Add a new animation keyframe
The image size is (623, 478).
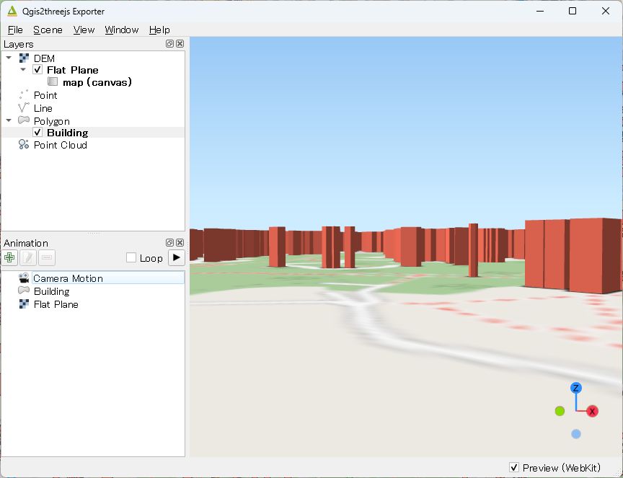point(9,257)
